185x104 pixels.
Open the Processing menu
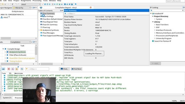37,1
